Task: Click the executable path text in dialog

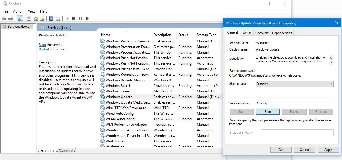Action: [x=265, y=76]
